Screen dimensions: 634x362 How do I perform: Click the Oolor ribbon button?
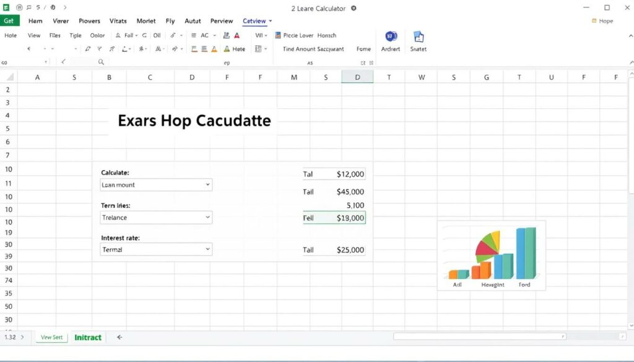[97, 35]
